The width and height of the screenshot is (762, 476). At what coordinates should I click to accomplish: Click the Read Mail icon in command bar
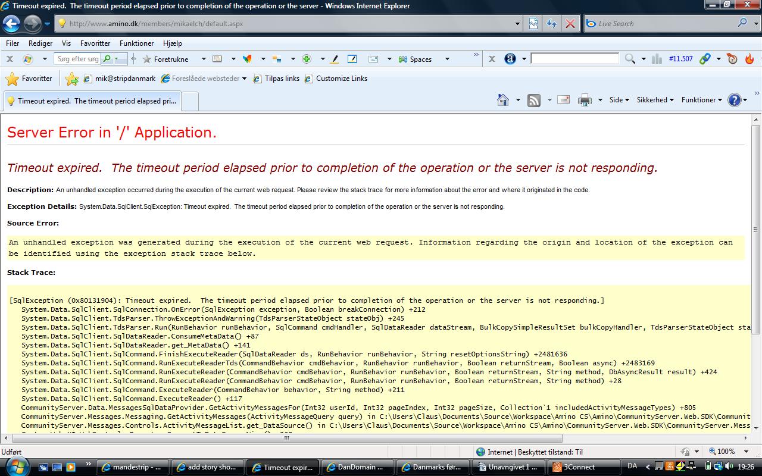coord(564,99)
